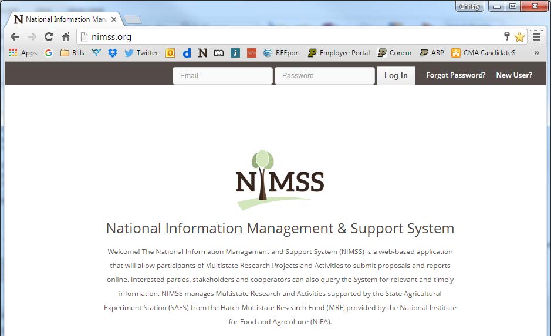The width and height of the screenshot is (551, 336).
Task: Select the National Information Management tab
Action: [65, 19]
